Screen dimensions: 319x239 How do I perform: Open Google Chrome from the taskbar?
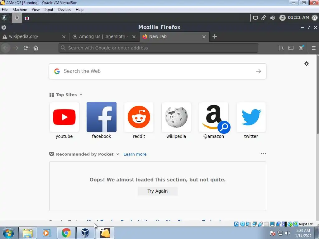pos(66,233)
